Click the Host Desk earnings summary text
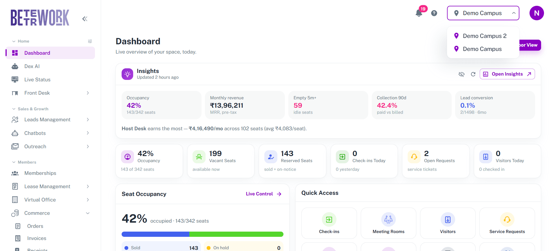 214,129
